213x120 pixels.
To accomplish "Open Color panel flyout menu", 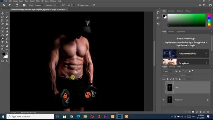I will coord(211,11).
